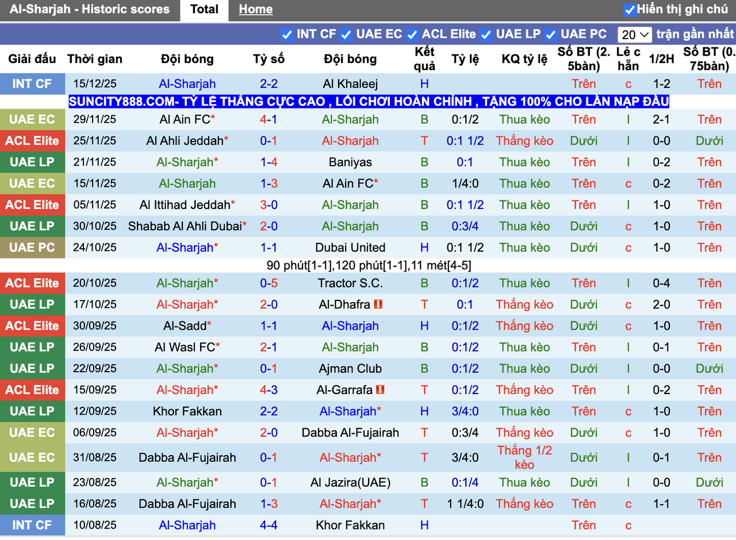The width and height of the screenshot is (736, 540).
Task: Click the trận gần nhất label
Action: click(695, 34)
